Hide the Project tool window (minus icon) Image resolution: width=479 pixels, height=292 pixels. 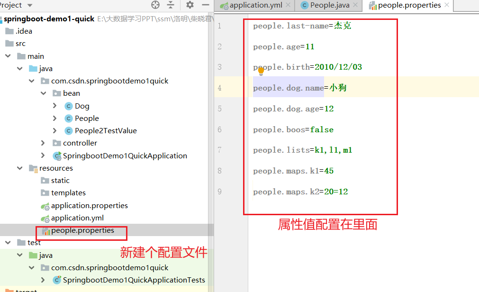[206, 5]
